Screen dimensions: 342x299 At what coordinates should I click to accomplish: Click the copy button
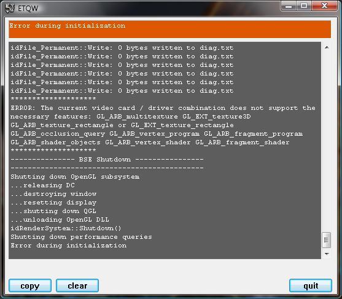(x=30, y=285)
